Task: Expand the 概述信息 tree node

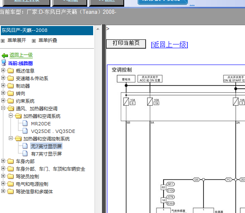Action: pos(3,70)
